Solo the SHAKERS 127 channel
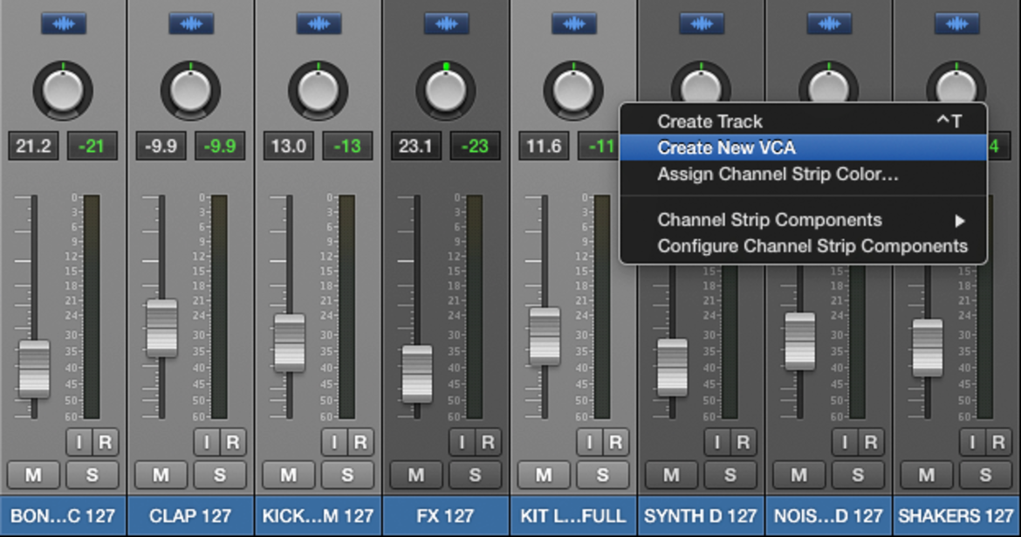 coord(986,475)
